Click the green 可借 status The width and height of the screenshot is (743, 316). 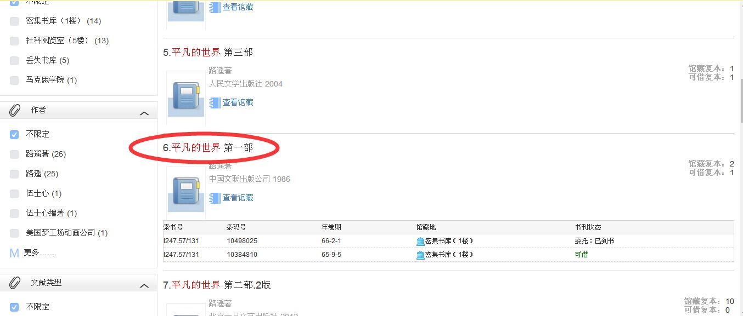(x=581, y=255)
